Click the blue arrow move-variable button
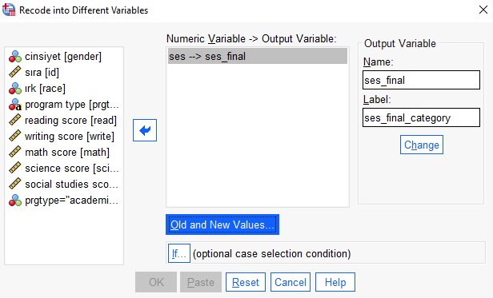493x298 pixels. [145, 130]
